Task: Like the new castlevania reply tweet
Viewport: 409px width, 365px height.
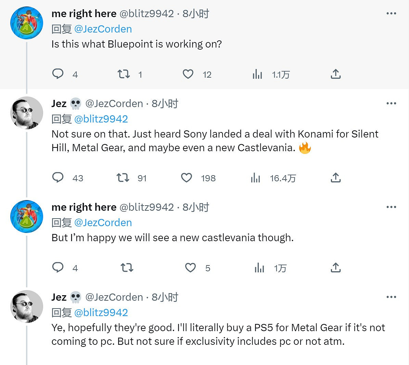Action: click(190, 268)
